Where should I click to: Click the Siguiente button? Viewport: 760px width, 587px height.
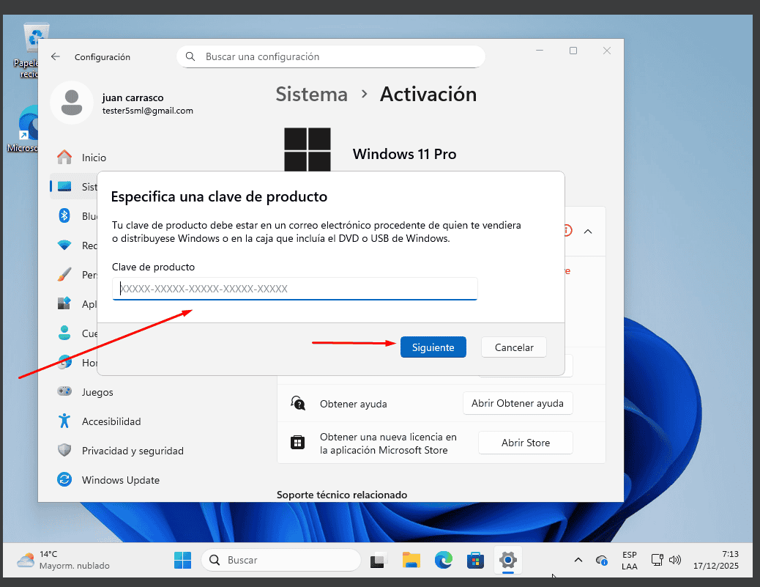433,347
